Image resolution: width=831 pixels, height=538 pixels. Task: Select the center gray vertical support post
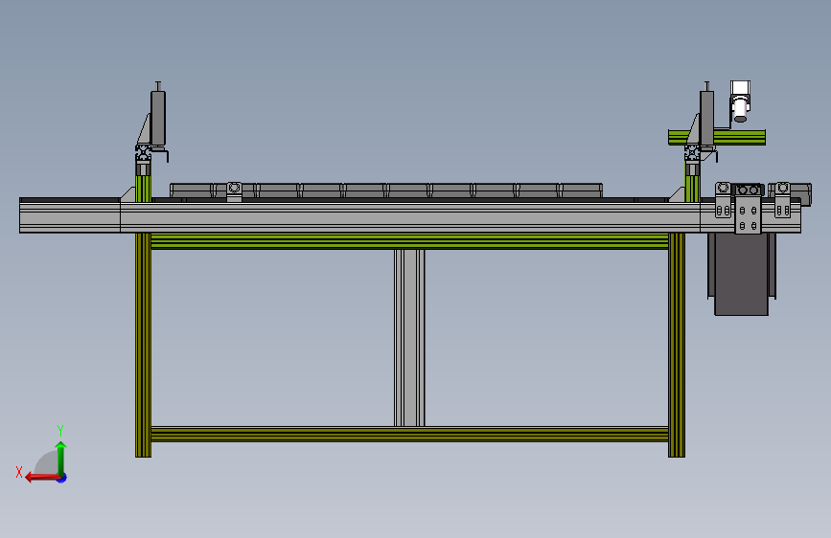[409, 337]
